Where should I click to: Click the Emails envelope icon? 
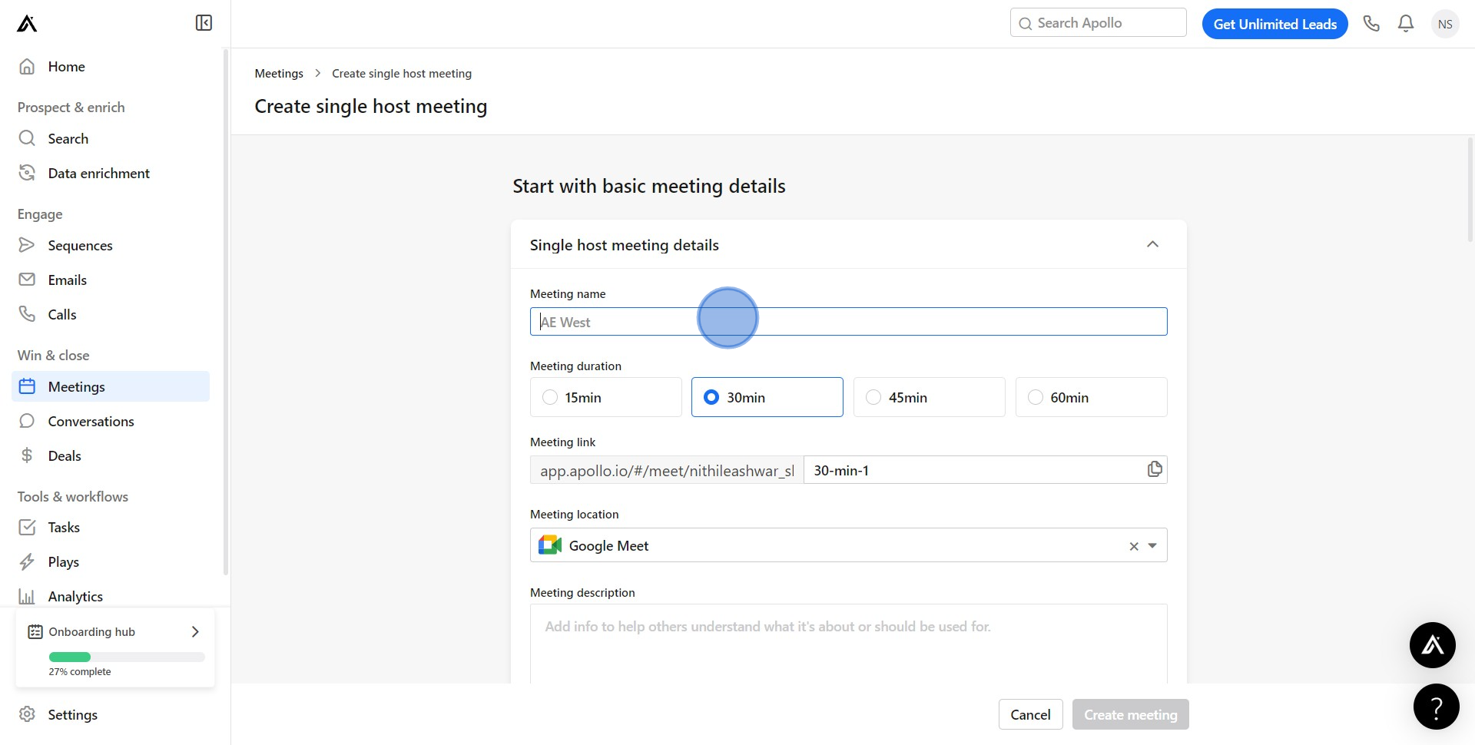coord(27,280)
